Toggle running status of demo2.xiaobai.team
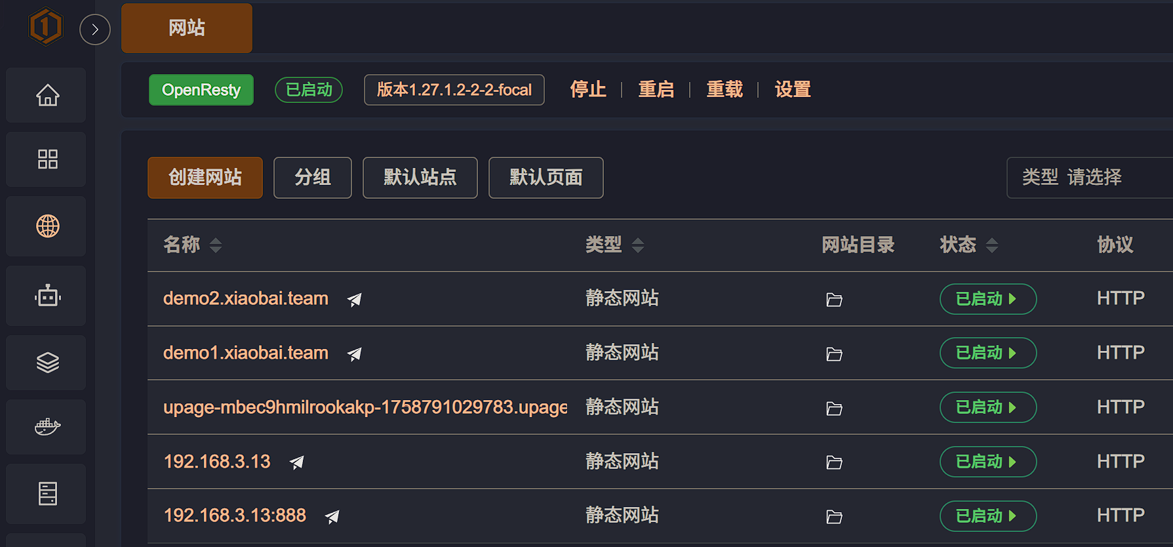Screen dimensions: 1173x547 click(x=987, y=299)
